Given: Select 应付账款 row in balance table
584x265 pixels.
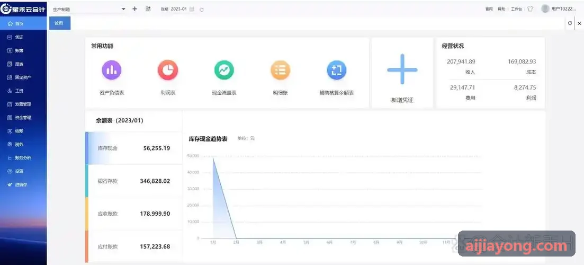Looking at the screenshot, I should click(134, 246).
